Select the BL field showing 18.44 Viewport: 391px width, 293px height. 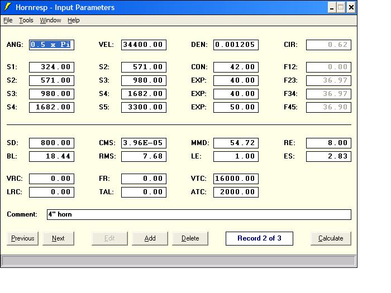point(51,156)
